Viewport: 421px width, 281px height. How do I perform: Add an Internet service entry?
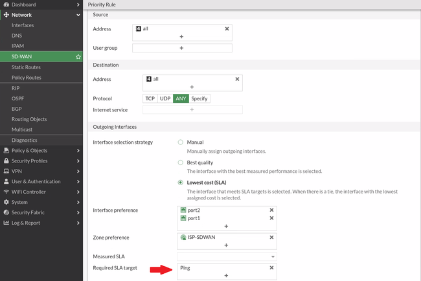coord(192,109)
